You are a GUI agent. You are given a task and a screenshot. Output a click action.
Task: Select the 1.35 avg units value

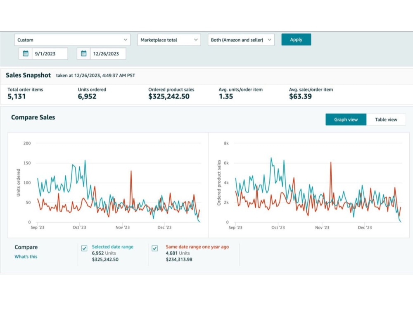click(x=226, y=96)
